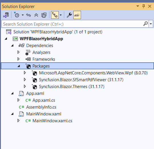The height and width of the screenshot is (149, 154).
Task: Open Properties wrench icon
Action: [69, 15]
